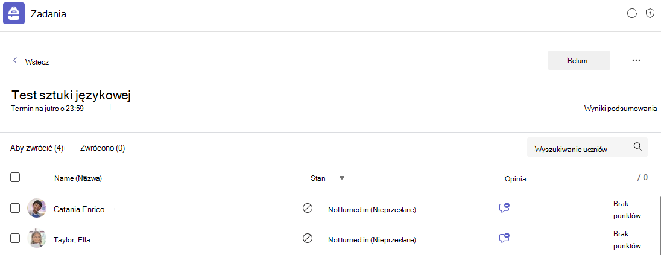Screen dimensions: 661x255
Task: Click the Return button
Action: [x=579, y=60]
